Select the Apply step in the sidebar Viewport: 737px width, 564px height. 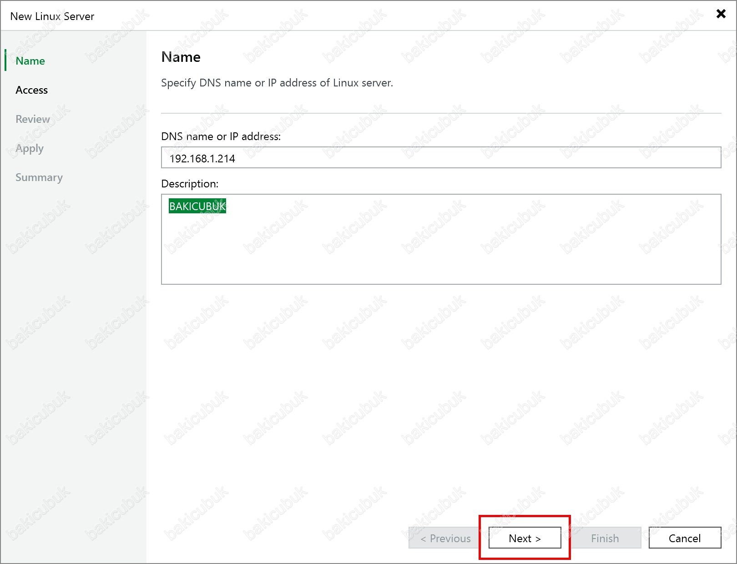pos(30,148)
